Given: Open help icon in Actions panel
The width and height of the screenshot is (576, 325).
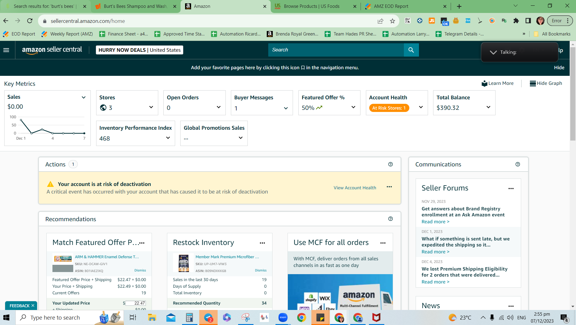Looking at the screenshot, I should click(x=391, y=164).
